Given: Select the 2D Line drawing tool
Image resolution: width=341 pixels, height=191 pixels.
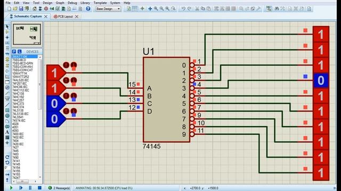Looking at the screenshot, I should tap(7, 105).
